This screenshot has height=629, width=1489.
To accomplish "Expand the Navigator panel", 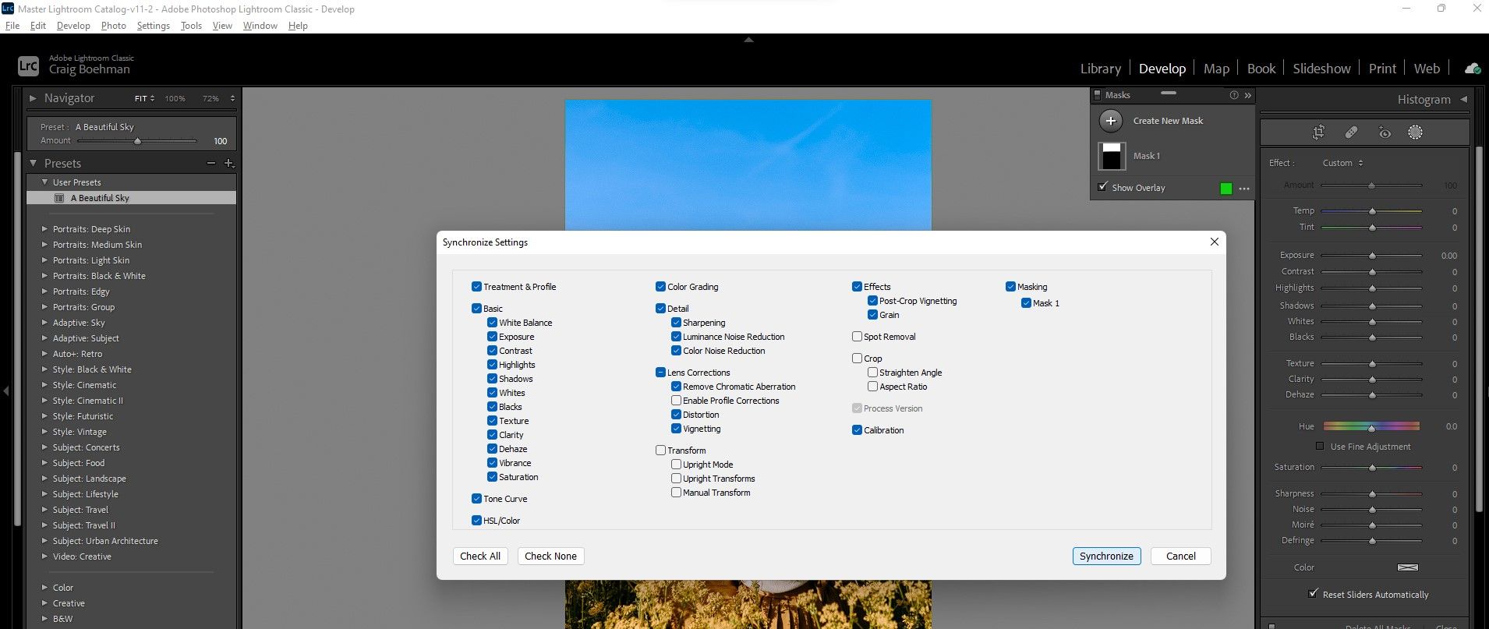I will point(33,98).
